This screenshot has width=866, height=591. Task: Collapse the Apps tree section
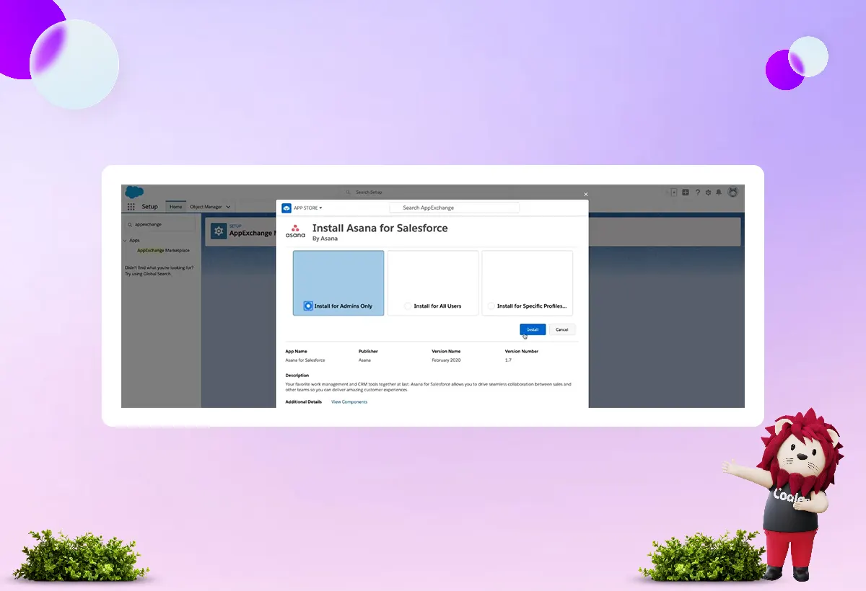(125, 240)
